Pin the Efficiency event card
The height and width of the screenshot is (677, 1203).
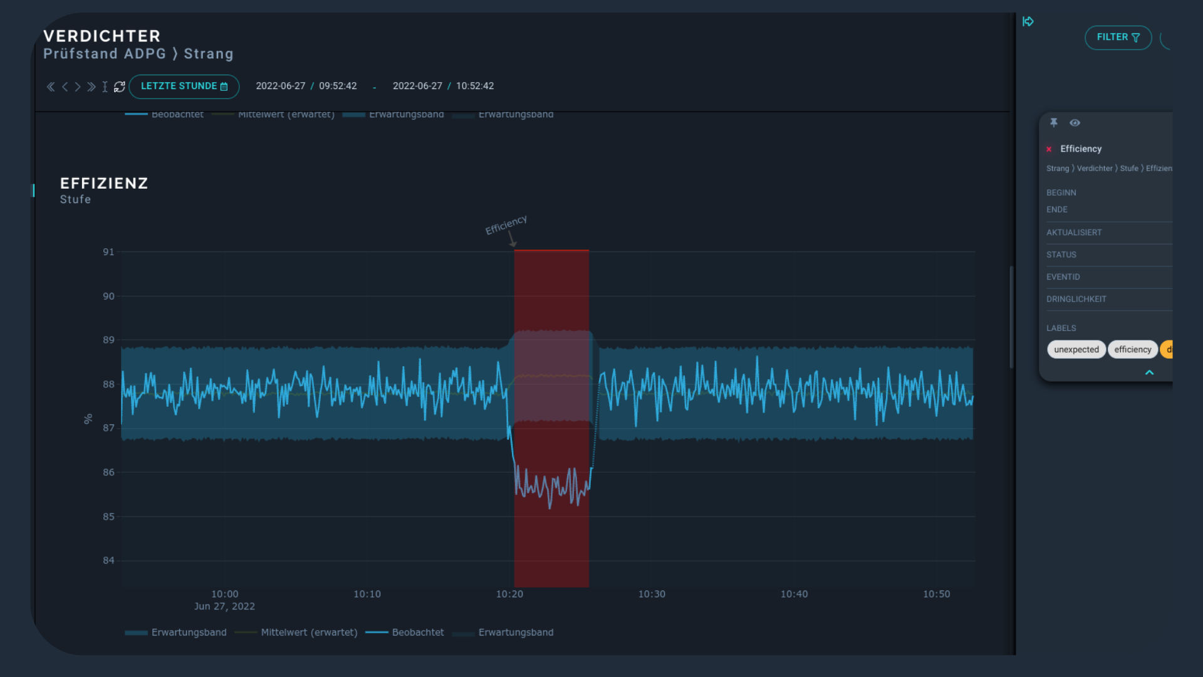click(x=1054, y=123)
